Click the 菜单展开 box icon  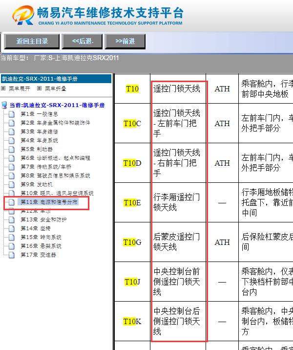point(3,88)
